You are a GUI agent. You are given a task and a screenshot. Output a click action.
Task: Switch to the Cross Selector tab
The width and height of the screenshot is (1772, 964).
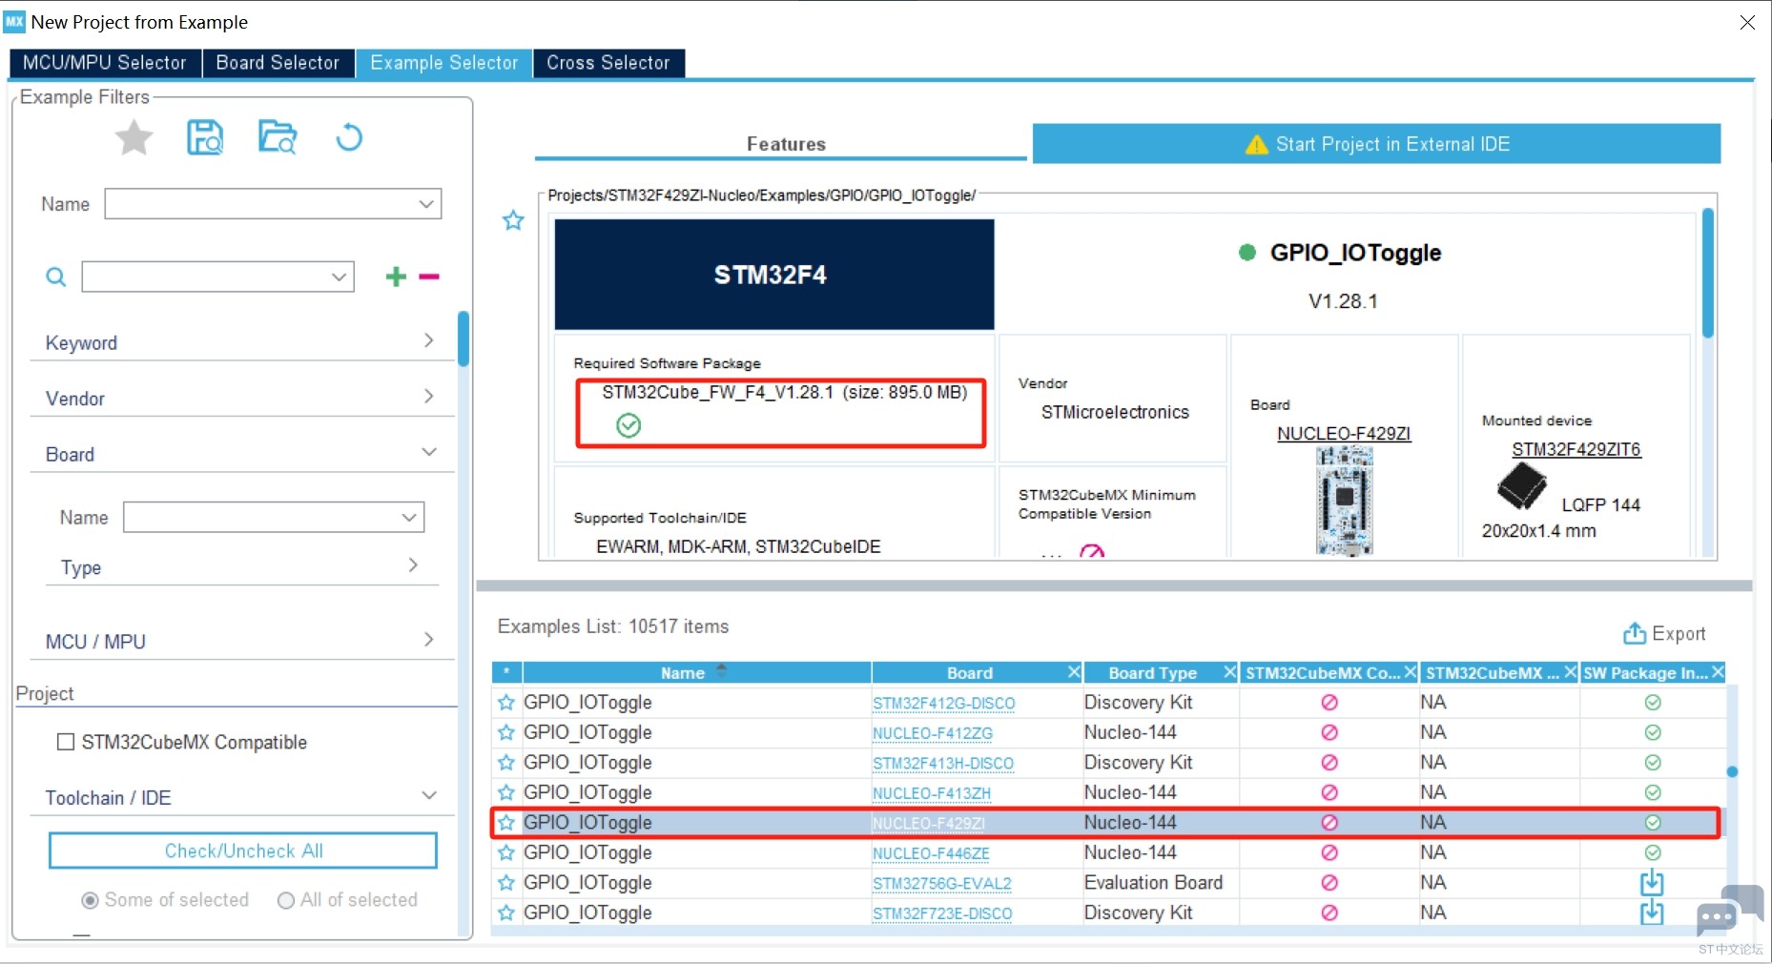pyautogui.click(x=608, y=63)
